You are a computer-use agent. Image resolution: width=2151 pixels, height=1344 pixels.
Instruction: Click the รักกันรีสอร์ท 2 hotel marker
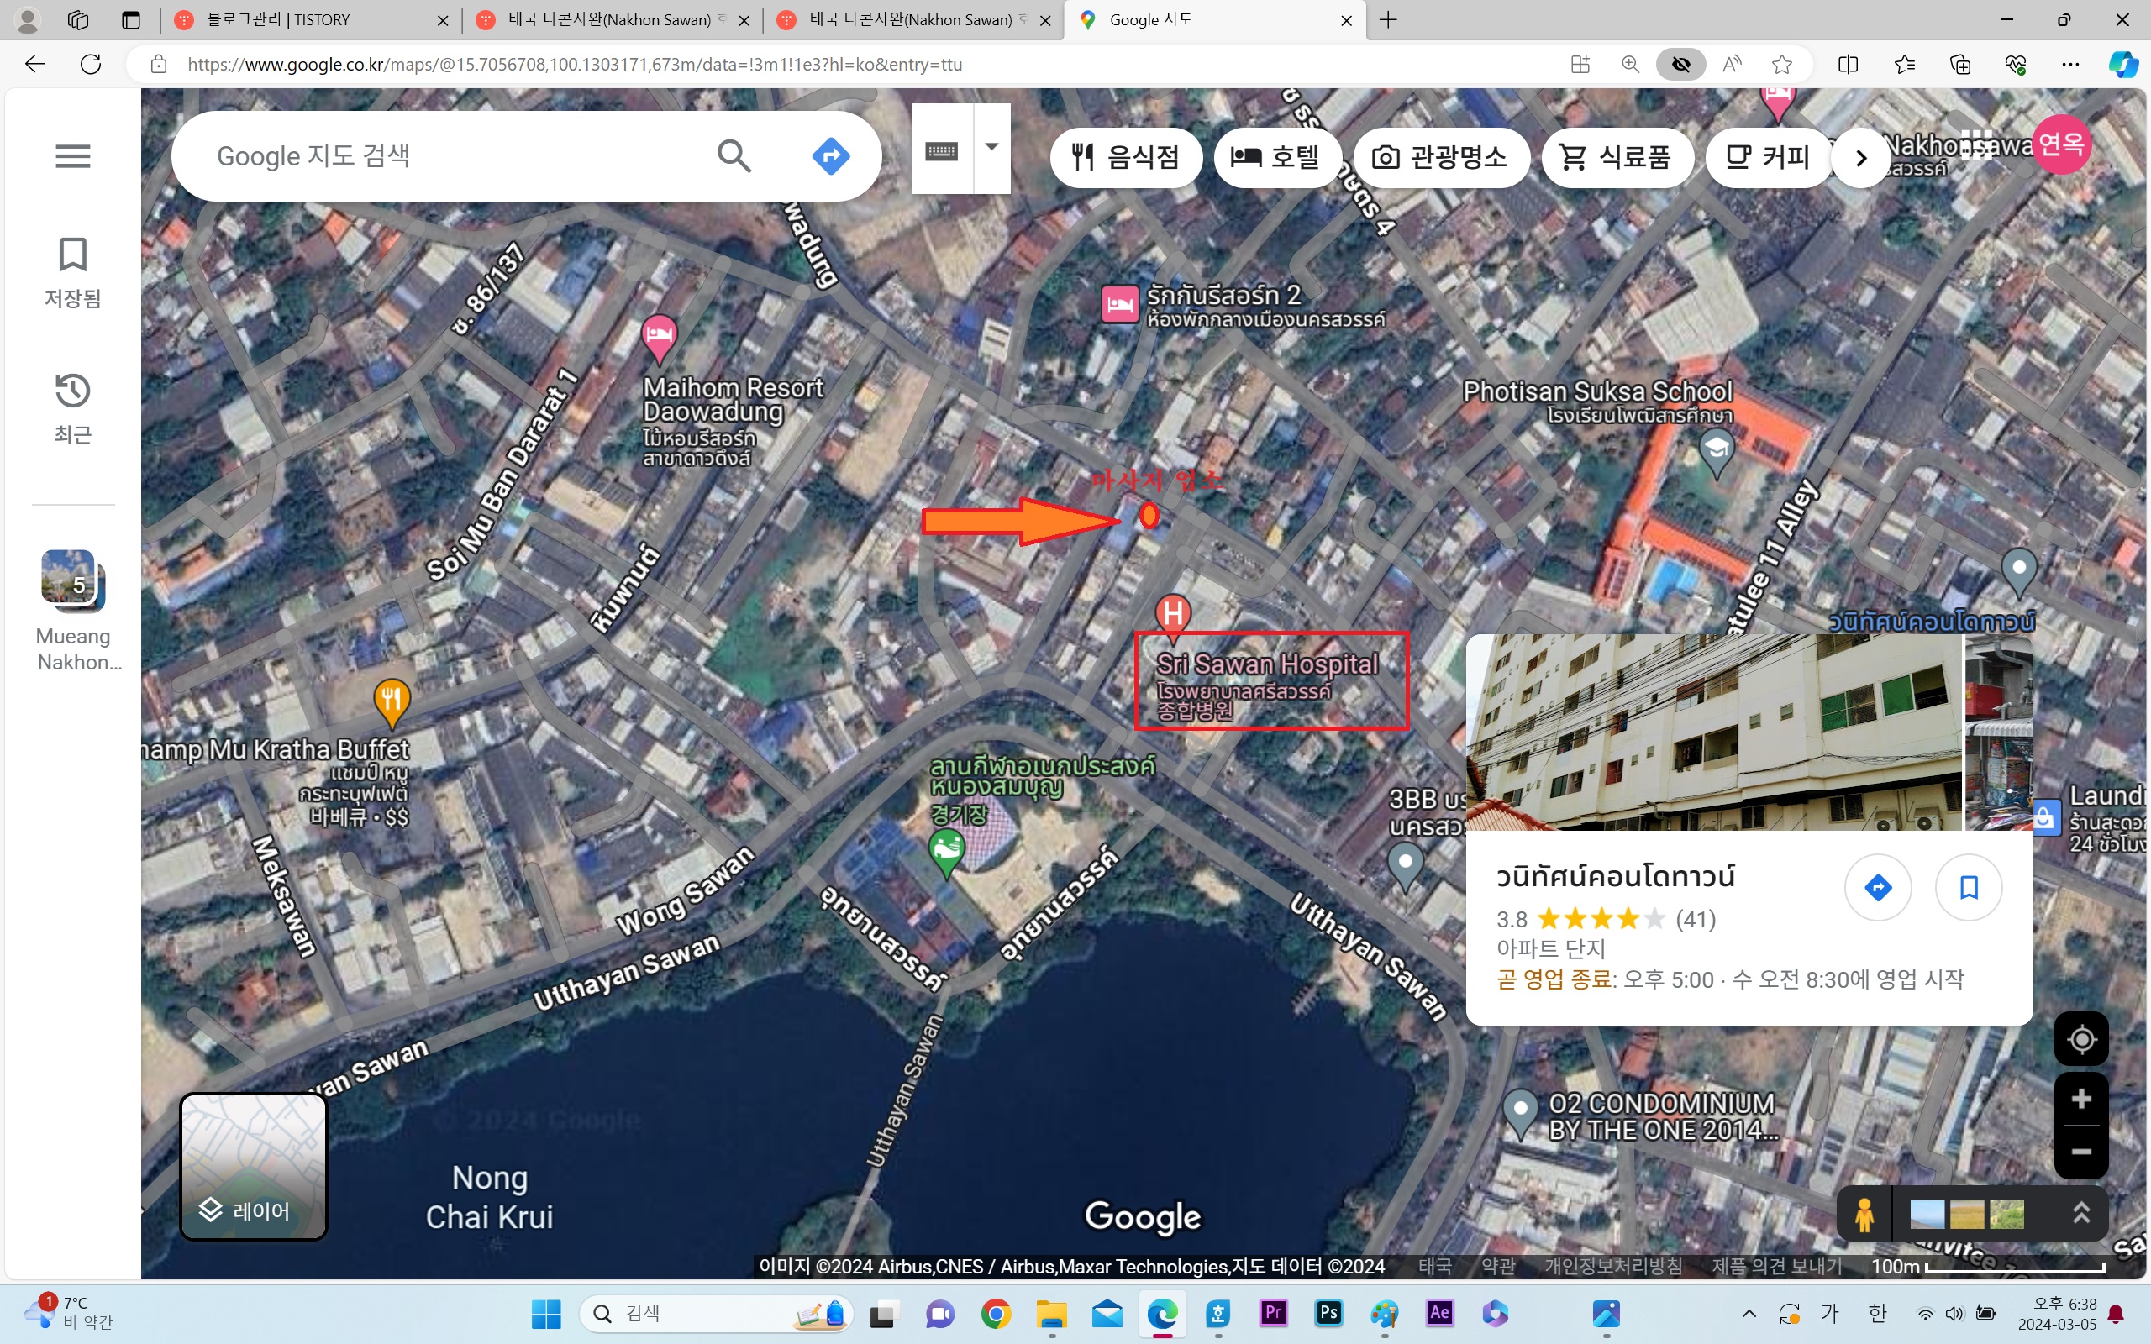pos(1119,305)
